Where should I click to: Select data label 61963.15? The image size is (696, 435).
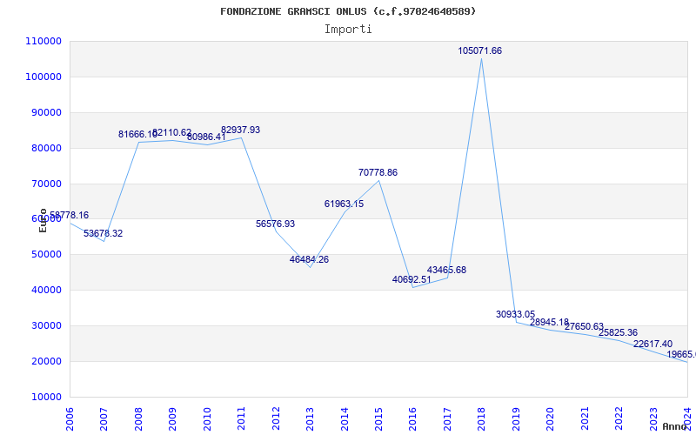(344, 204)
